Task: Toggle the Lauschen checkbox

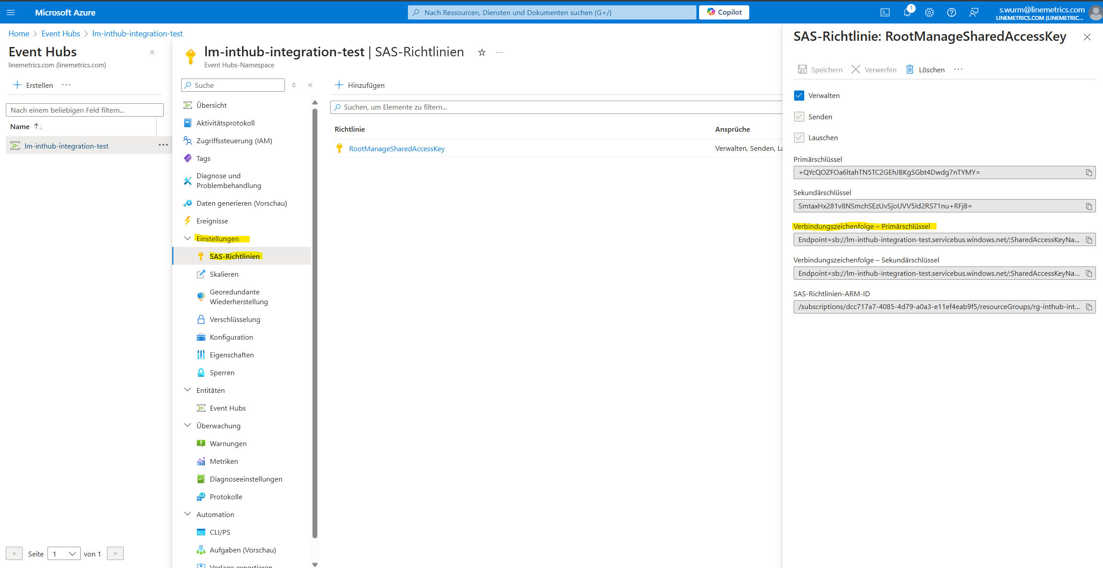Action: (799, 137)
